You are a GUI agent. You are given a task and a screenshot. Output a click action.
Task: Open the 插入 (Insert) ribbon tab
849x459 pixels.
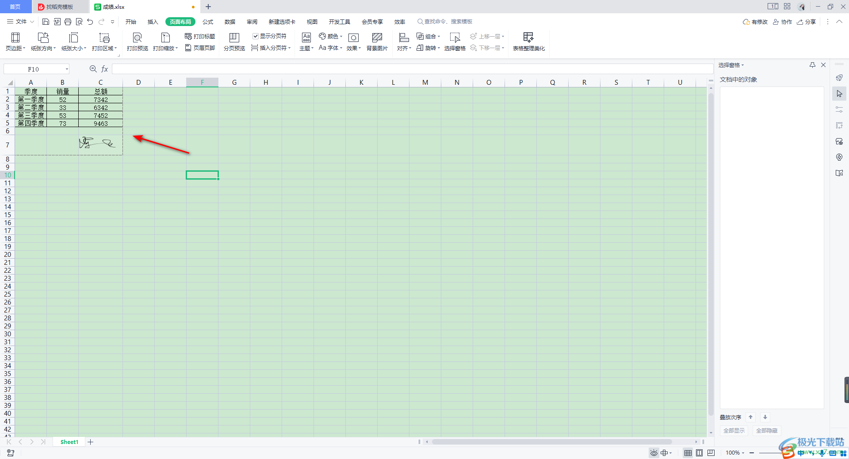153,22
